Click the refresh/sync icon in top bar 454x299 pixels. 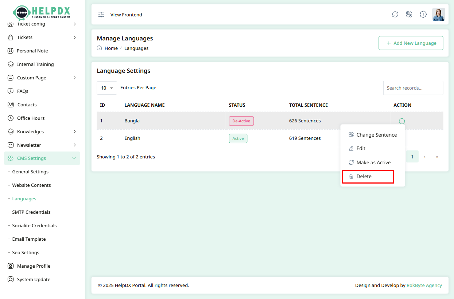395,15
